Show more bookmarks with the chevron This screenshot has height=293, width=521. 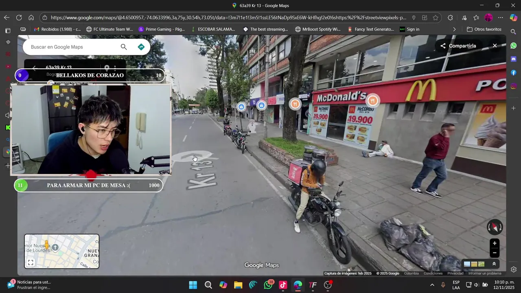coord(454,29)
